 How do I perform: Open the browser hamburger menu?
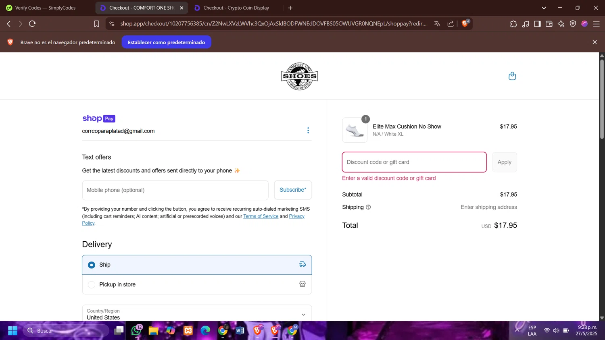(x=597, y=24)
